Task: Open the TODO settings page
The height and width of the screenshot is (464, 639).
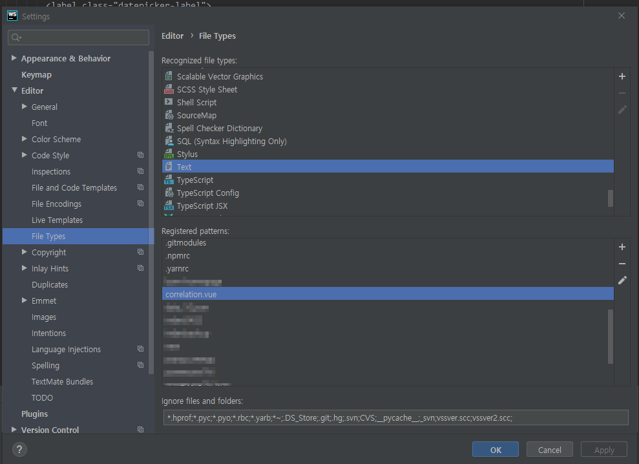Action: [43, 397]
